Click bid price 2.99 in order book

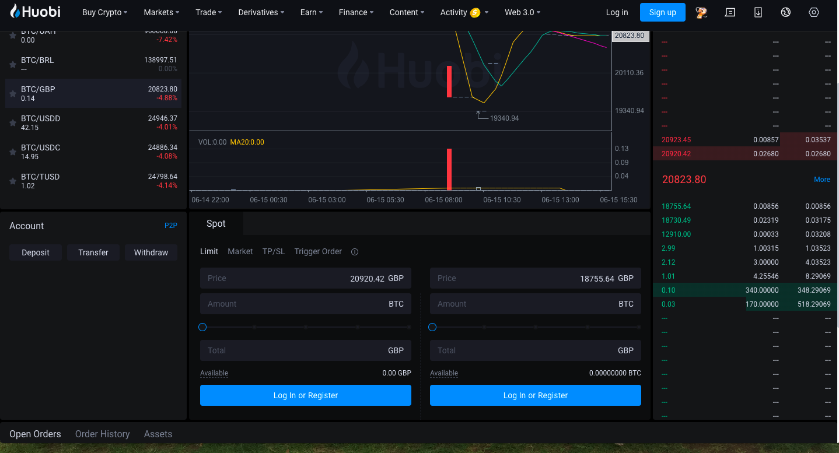coord(669,248)
